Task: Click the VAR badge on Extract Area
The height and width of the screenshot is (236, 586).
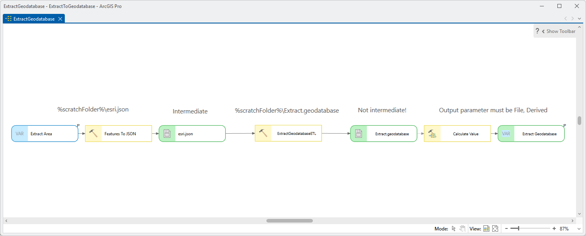Action: [x=20, y=134]
